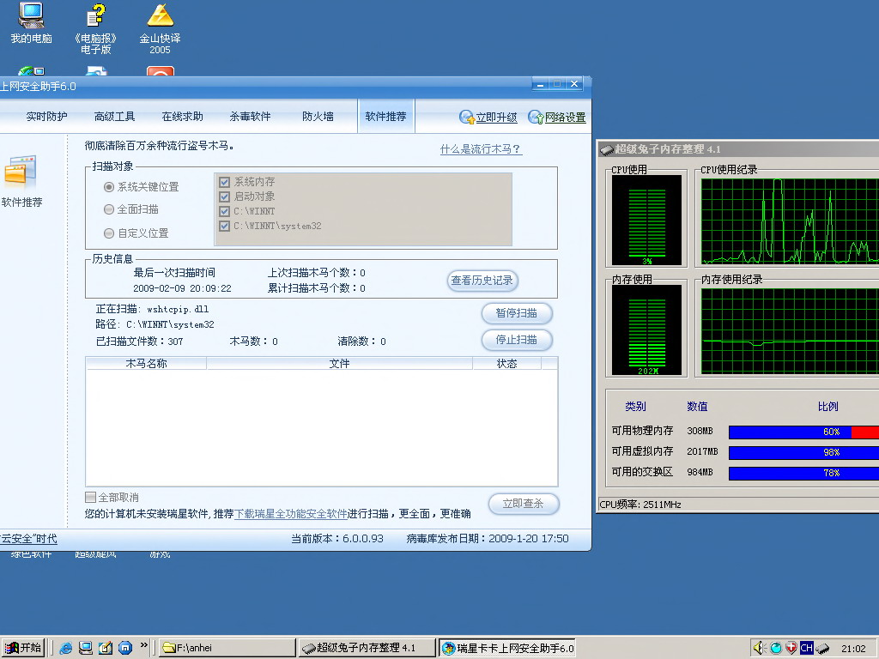Click the 21:02 system clock

point(853,649)
